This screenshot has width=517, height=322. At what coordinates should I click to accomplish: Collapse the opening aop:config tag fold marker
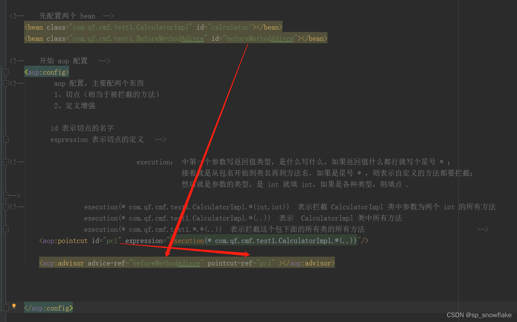click(6, 72)
